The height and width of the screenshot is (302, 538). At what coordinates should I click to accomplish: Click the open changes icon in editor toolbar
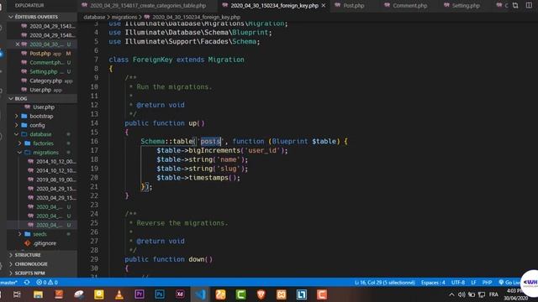tap(515, 5)
